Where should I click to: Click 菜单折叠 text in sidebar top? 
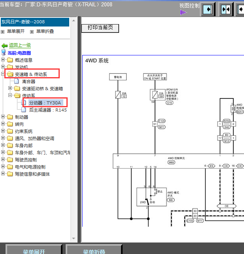tap(45, 31)
